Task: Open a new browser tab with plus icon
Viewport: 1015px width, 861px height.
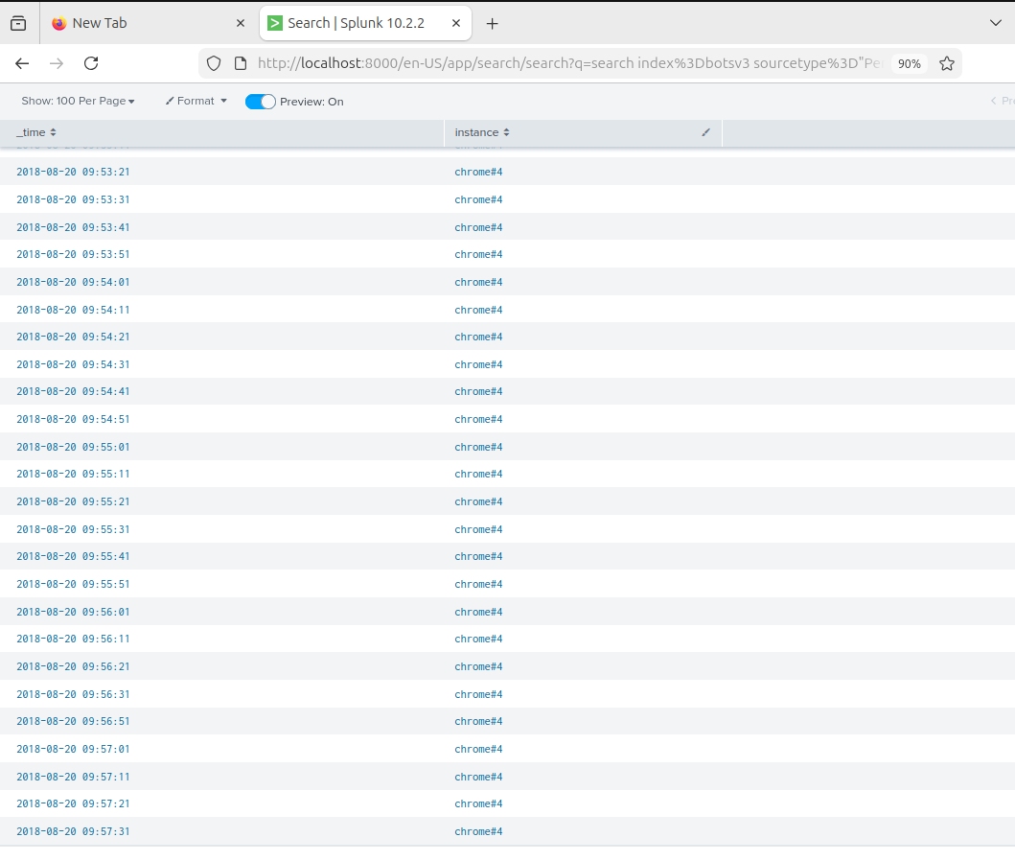Action: click(x=492, y=23)
